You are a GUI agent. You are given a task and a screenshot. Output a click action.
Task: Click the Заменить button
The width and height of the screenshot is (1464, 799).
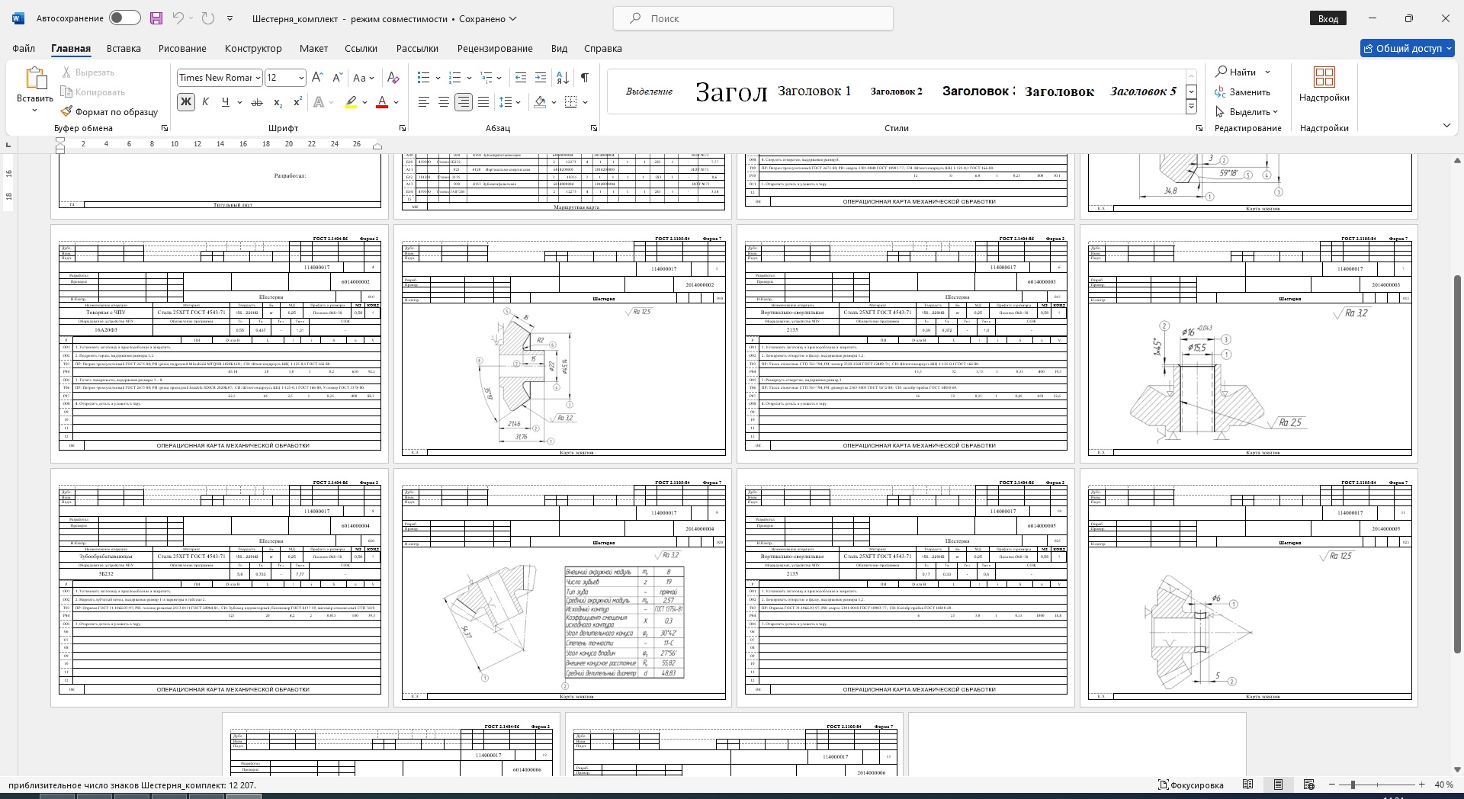coord(1243,92)
